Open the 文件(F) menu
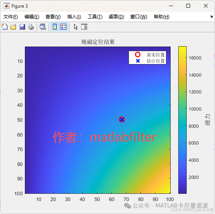Screen dimensions: 215x214 pyautogui.click(x=11, y=17)
